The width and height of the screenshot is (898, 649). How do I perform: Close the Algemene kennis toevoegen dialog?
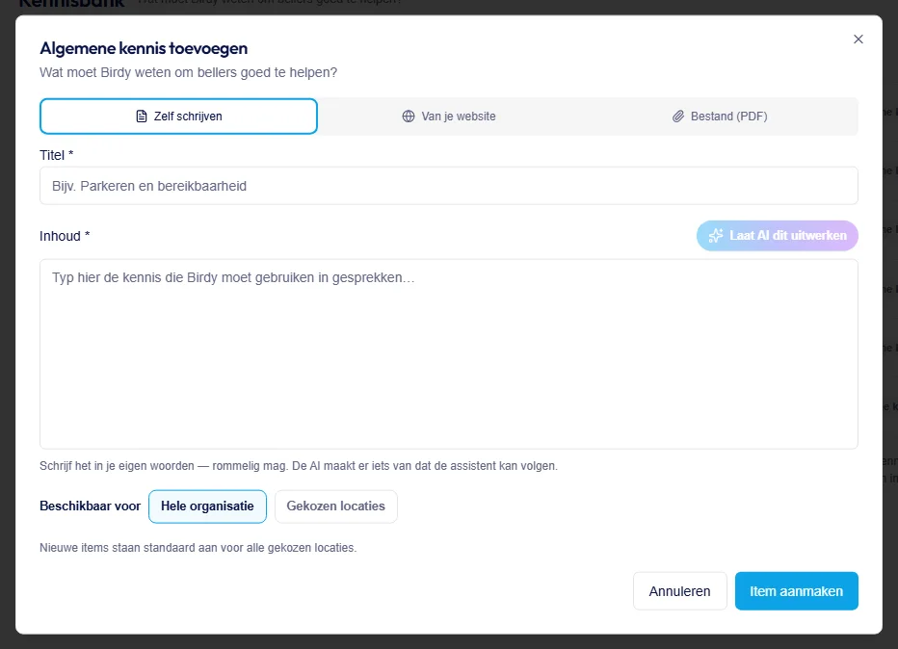858,39
